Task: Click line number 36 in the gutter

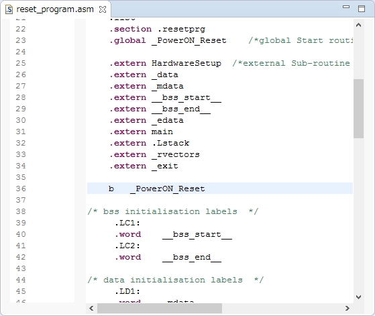Action: (x=21, y=189)
